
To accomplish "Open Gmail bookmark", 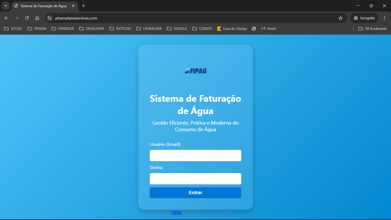I will pos(268,29).
